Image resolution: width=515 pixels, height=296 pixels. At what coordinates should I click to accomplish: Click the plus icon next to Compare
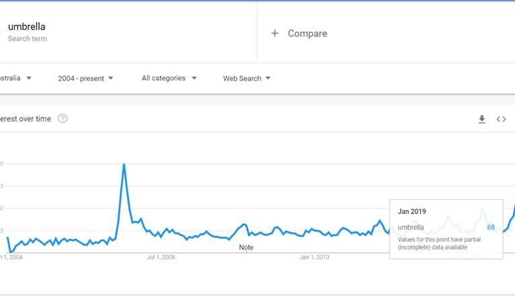274,34
